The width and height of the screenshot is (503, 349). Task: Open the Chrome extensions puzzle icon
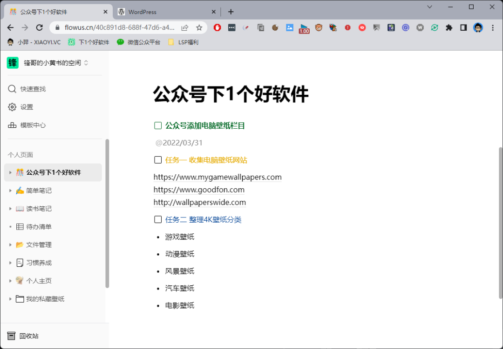click(x=449, y=27)
